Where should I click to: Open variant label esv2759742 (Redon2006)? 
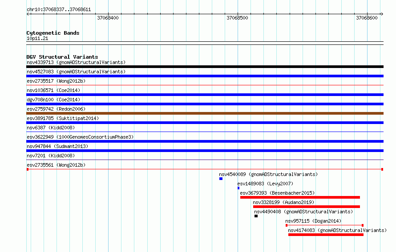click(56, 109)
